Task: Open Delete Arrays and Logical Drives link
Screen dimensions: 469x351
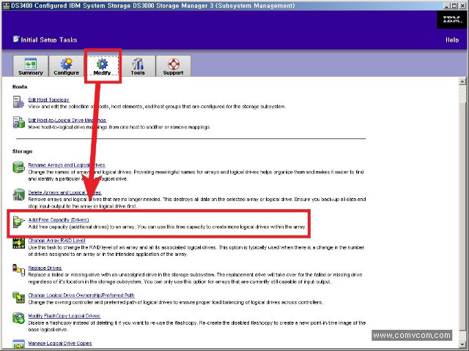Action: 65,192
